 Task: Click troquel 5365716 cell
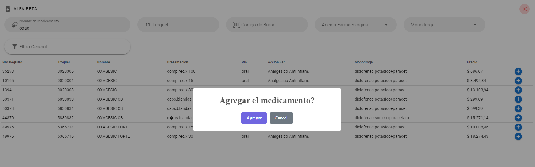tap(66, 136)
